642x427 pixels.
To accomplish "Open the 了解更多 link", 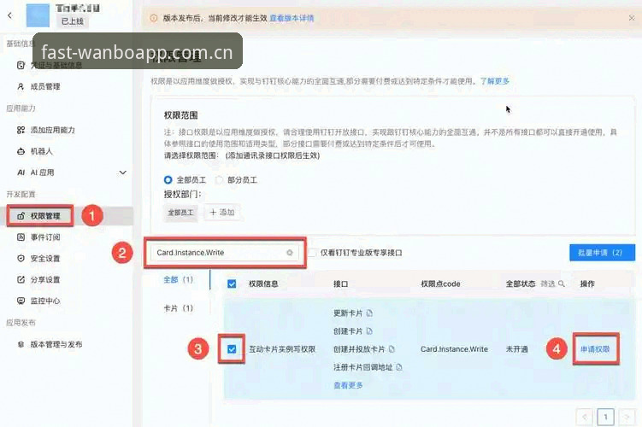I will point(495,81).
